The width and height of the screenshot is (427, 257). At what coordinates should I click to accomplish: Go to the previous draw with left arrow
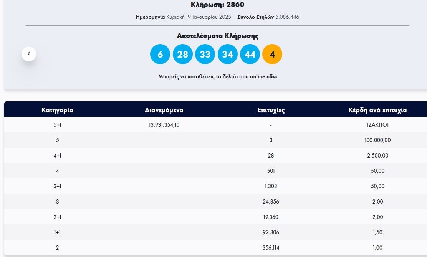(x=29, y=54)
